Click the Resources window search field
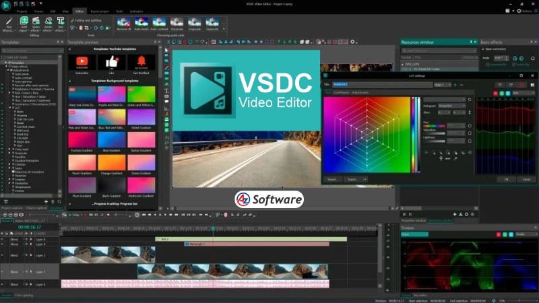Viewport: 539px width, 303px height. click(x=439, y=50)
